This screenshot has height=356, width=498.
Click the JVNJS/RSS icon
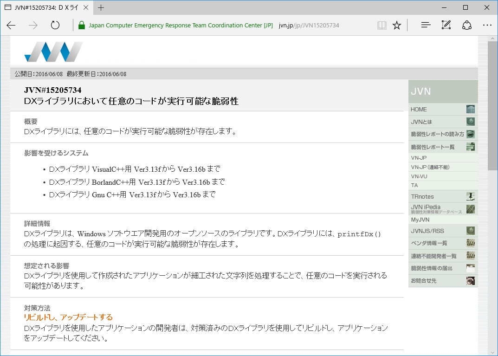coord(470,231)
